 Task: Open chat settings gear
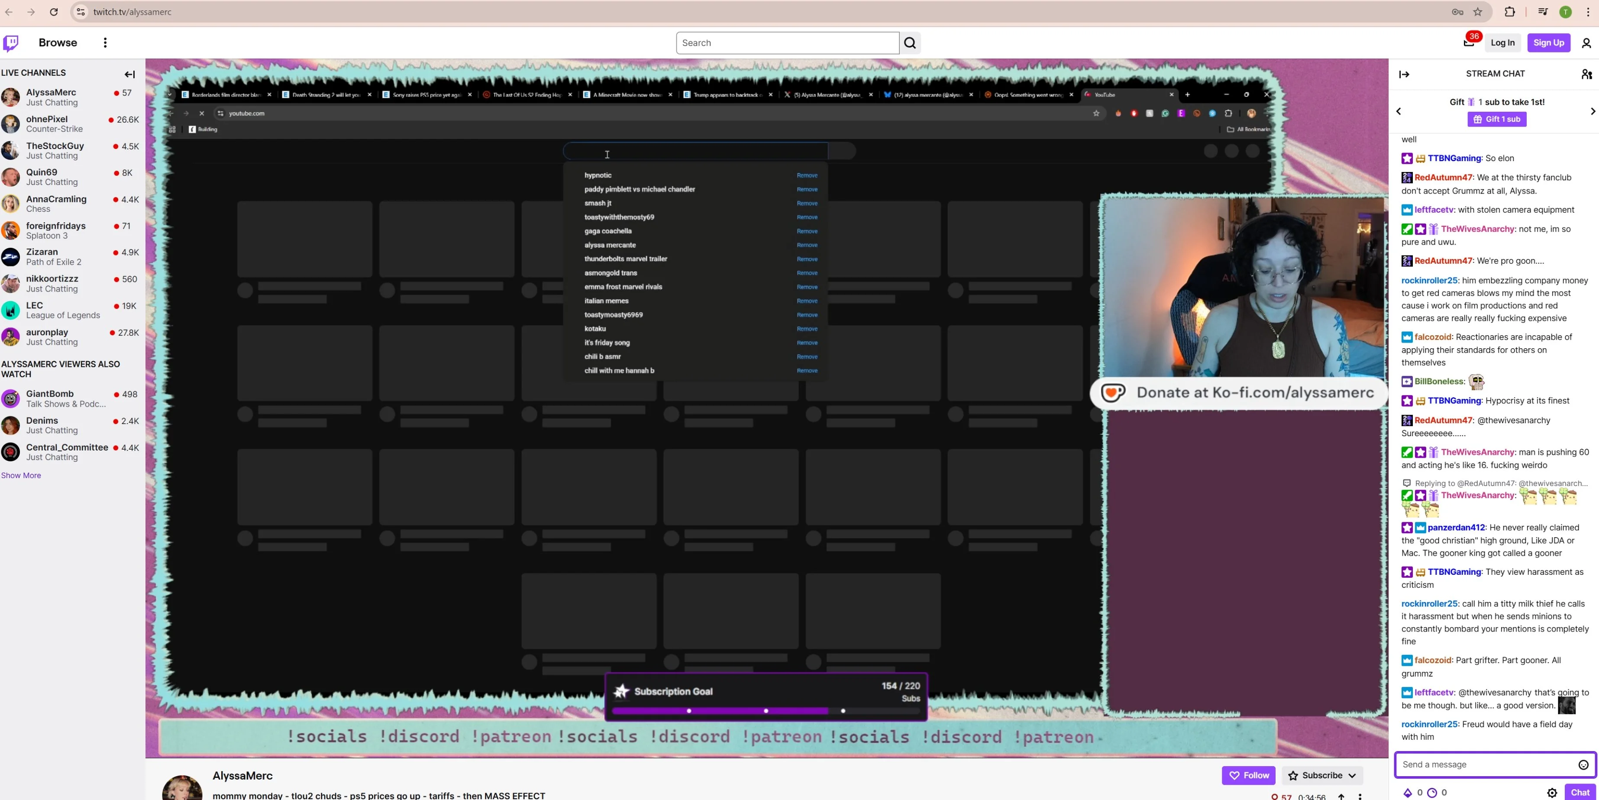click(1552, 793)
